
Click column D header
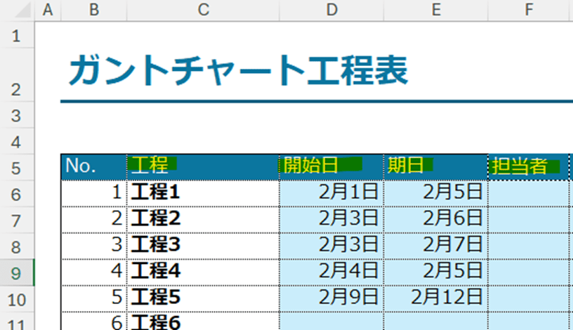(x=331, y=10)
